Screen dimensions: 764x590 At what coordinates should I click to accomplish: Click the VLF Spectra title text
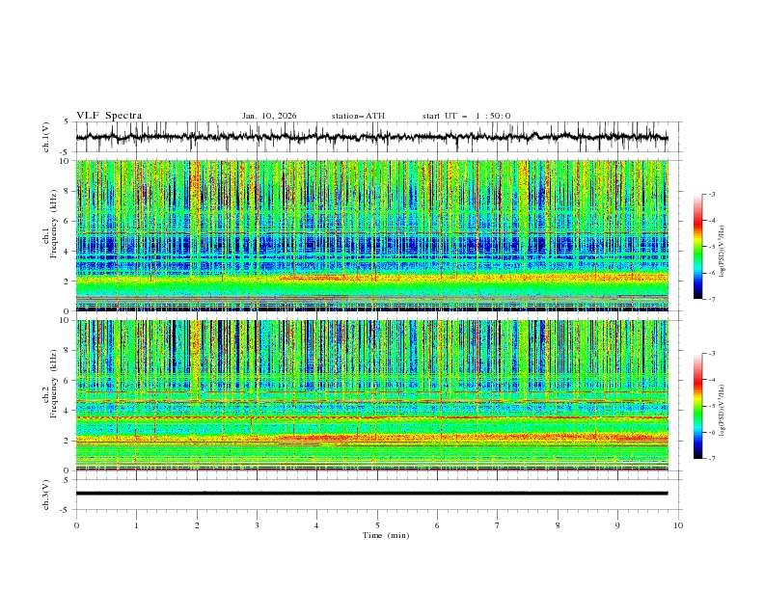pyautogui.click(x=109, y=116)
